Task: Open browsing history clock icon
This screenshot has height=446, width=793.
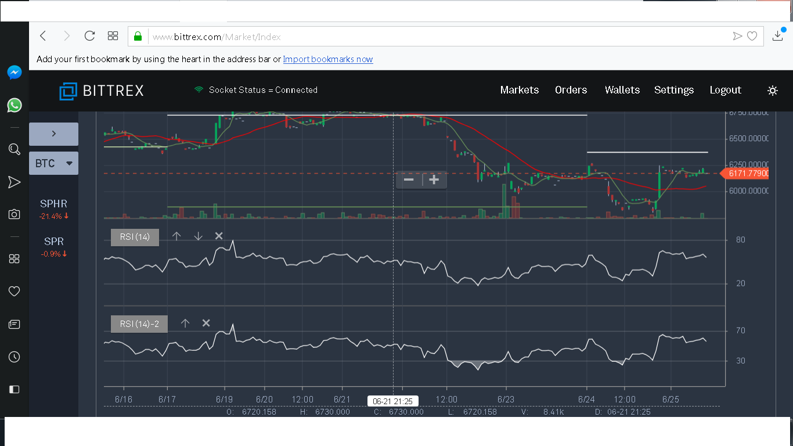Action: [x=15, y=357]
